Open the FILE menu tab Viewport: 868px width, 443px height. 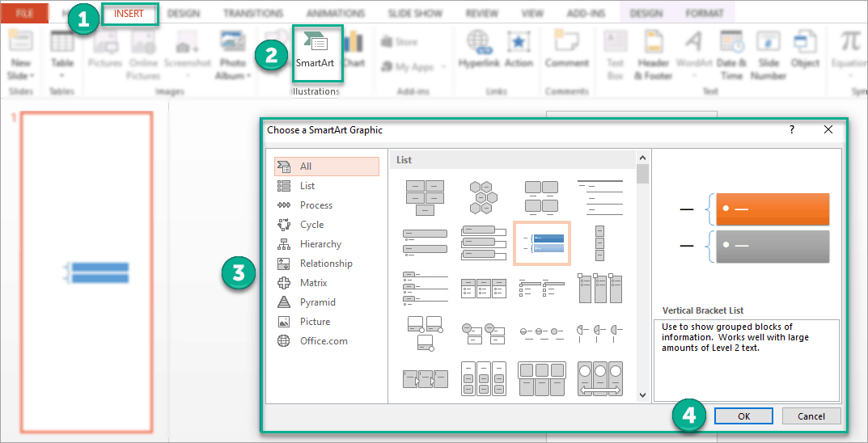pos(24,14)
